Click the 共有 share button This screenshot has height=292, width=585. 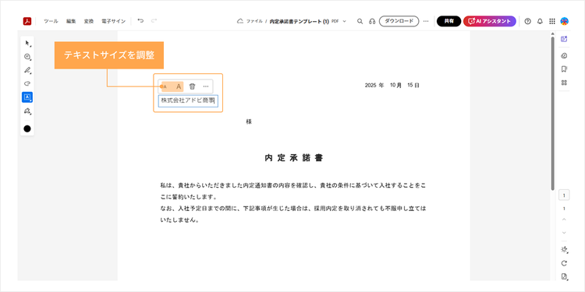pos(448,21)
